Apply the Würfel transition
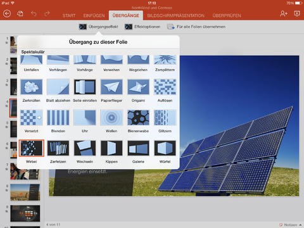The width and height of the screenshot is (304, 228). (165, 151)
